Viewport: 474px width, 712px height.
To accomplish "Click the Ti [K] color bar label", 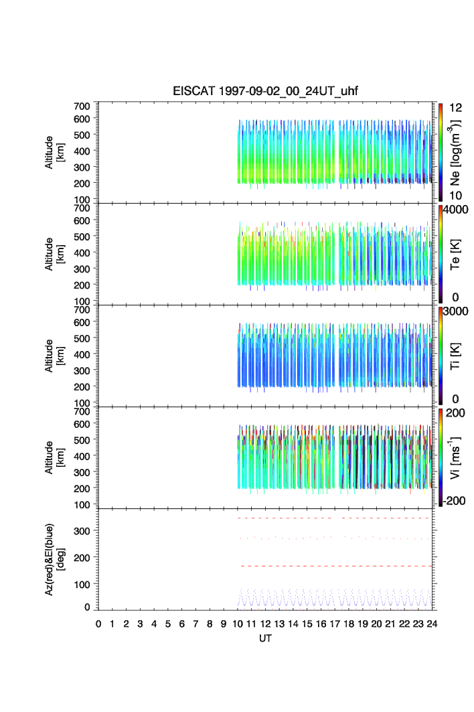I will (x=455, y=356).
